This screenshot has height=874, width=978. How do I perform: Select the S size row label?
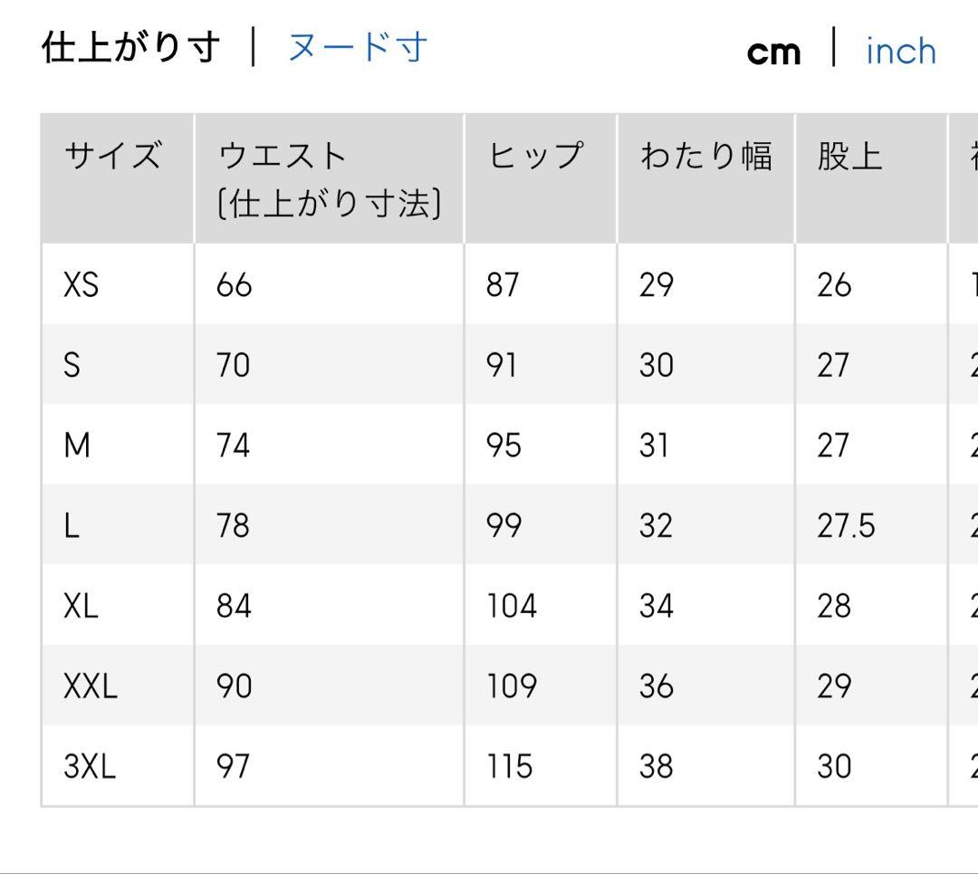pyautogui.click(x=72, y=366)
